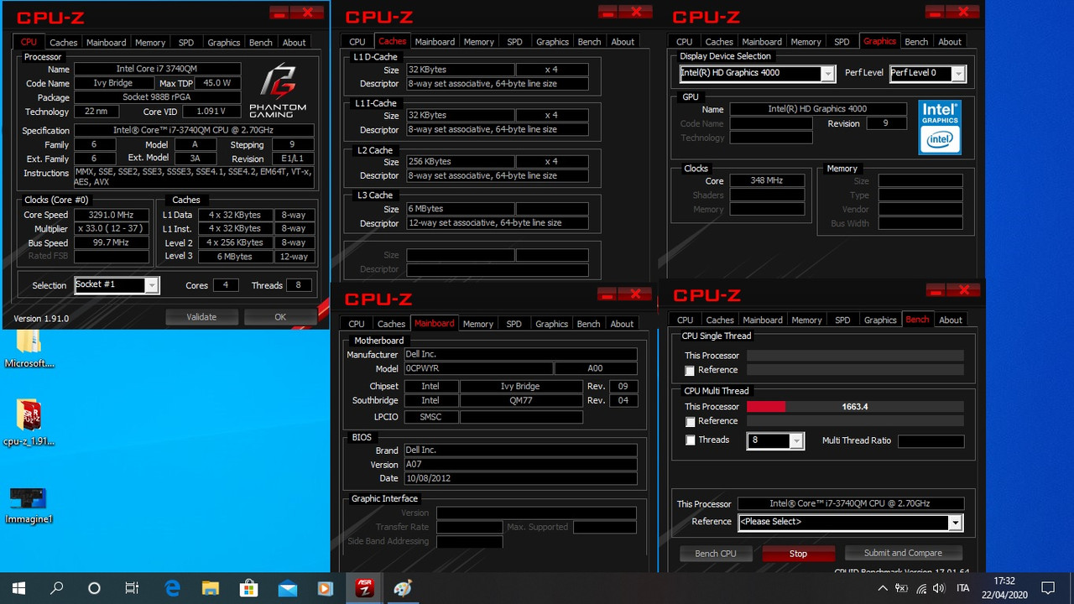Click mainboard model 0CPWYR field

click(479, 369)
